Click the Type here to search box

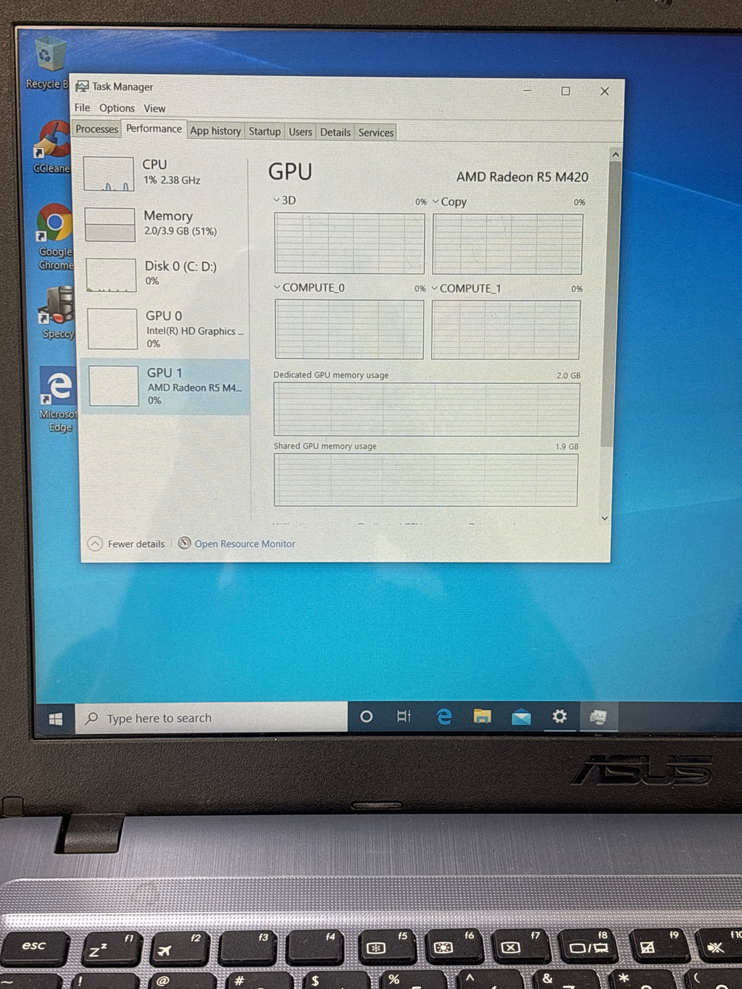click(x=212, y=718)
